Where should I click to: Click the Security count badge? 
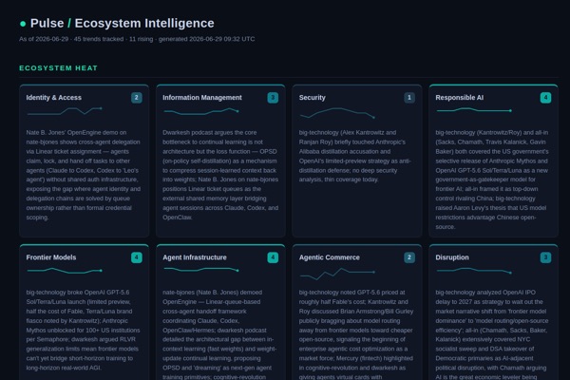pos(409,98)
